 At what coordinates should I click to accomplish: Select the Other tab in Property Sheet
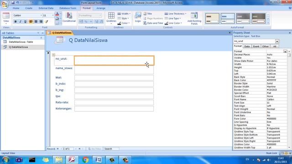(x=265, y=46)
